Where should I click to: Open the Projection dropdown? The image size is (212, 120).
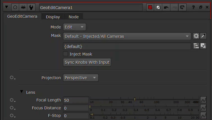81,78
